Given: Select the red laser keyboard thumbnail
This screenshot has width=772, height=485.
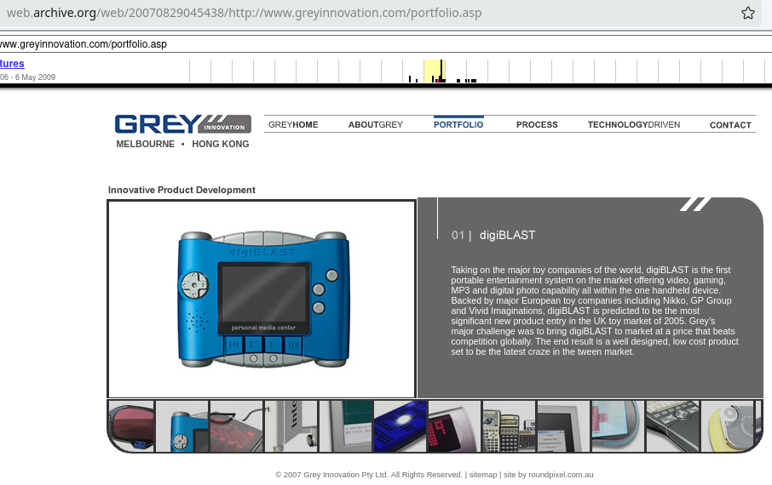Looking at the screenshot, I should [x=236, y=426].
